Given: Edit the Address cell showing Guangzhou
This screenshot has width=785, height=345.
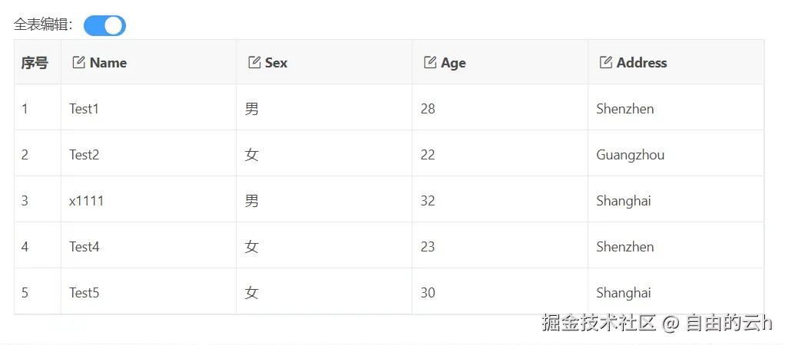Looking at the screenshot, I should pos(676,153).
